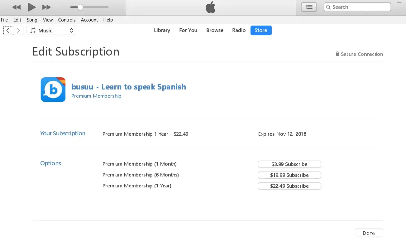
Task: Click the busuu app icon
Action: click(53, 90)
